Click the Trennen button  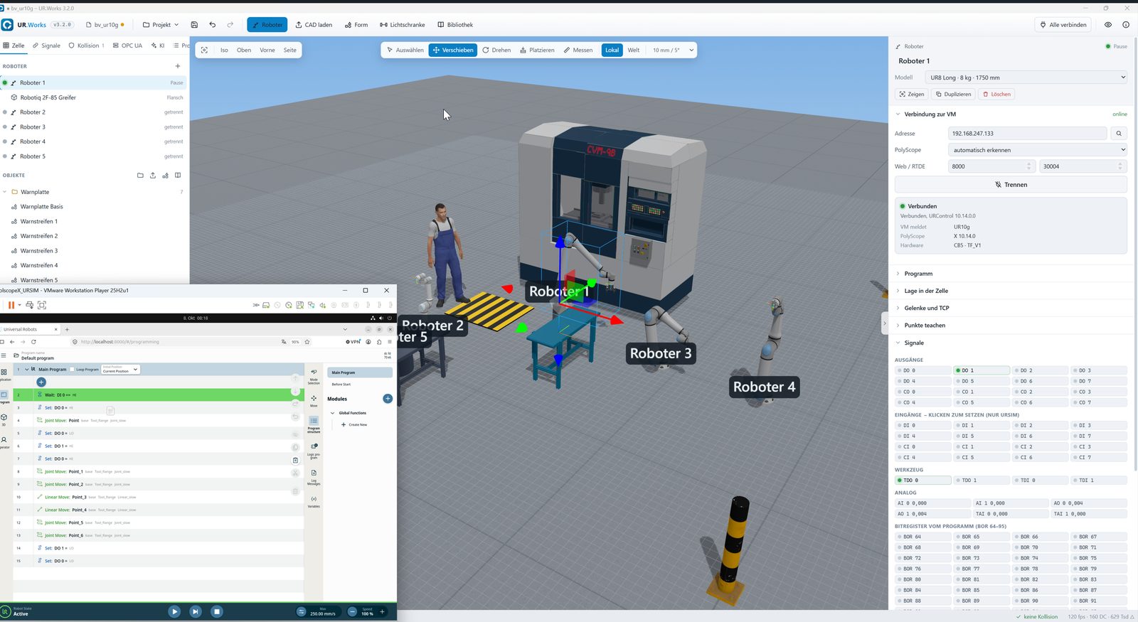coord(1011,185)
